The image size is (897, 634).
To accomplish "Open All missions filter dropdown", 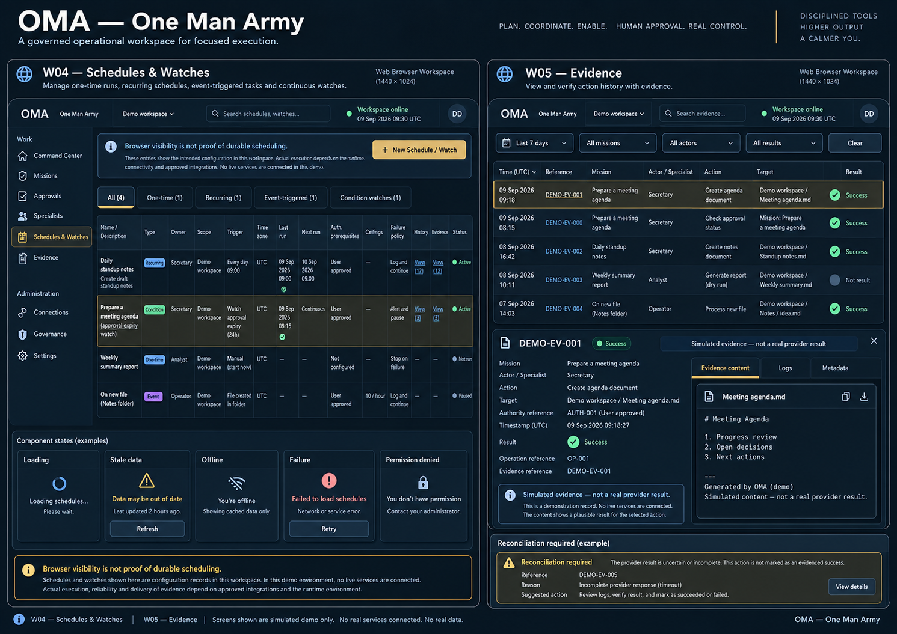I will coord(618,143).
